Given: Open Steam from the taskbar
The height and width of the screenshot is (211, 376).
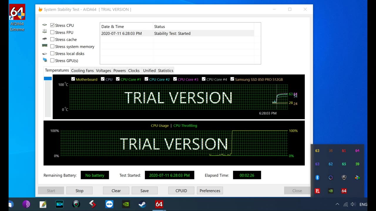Looking at the screenshot, I should tap(142, 204).
